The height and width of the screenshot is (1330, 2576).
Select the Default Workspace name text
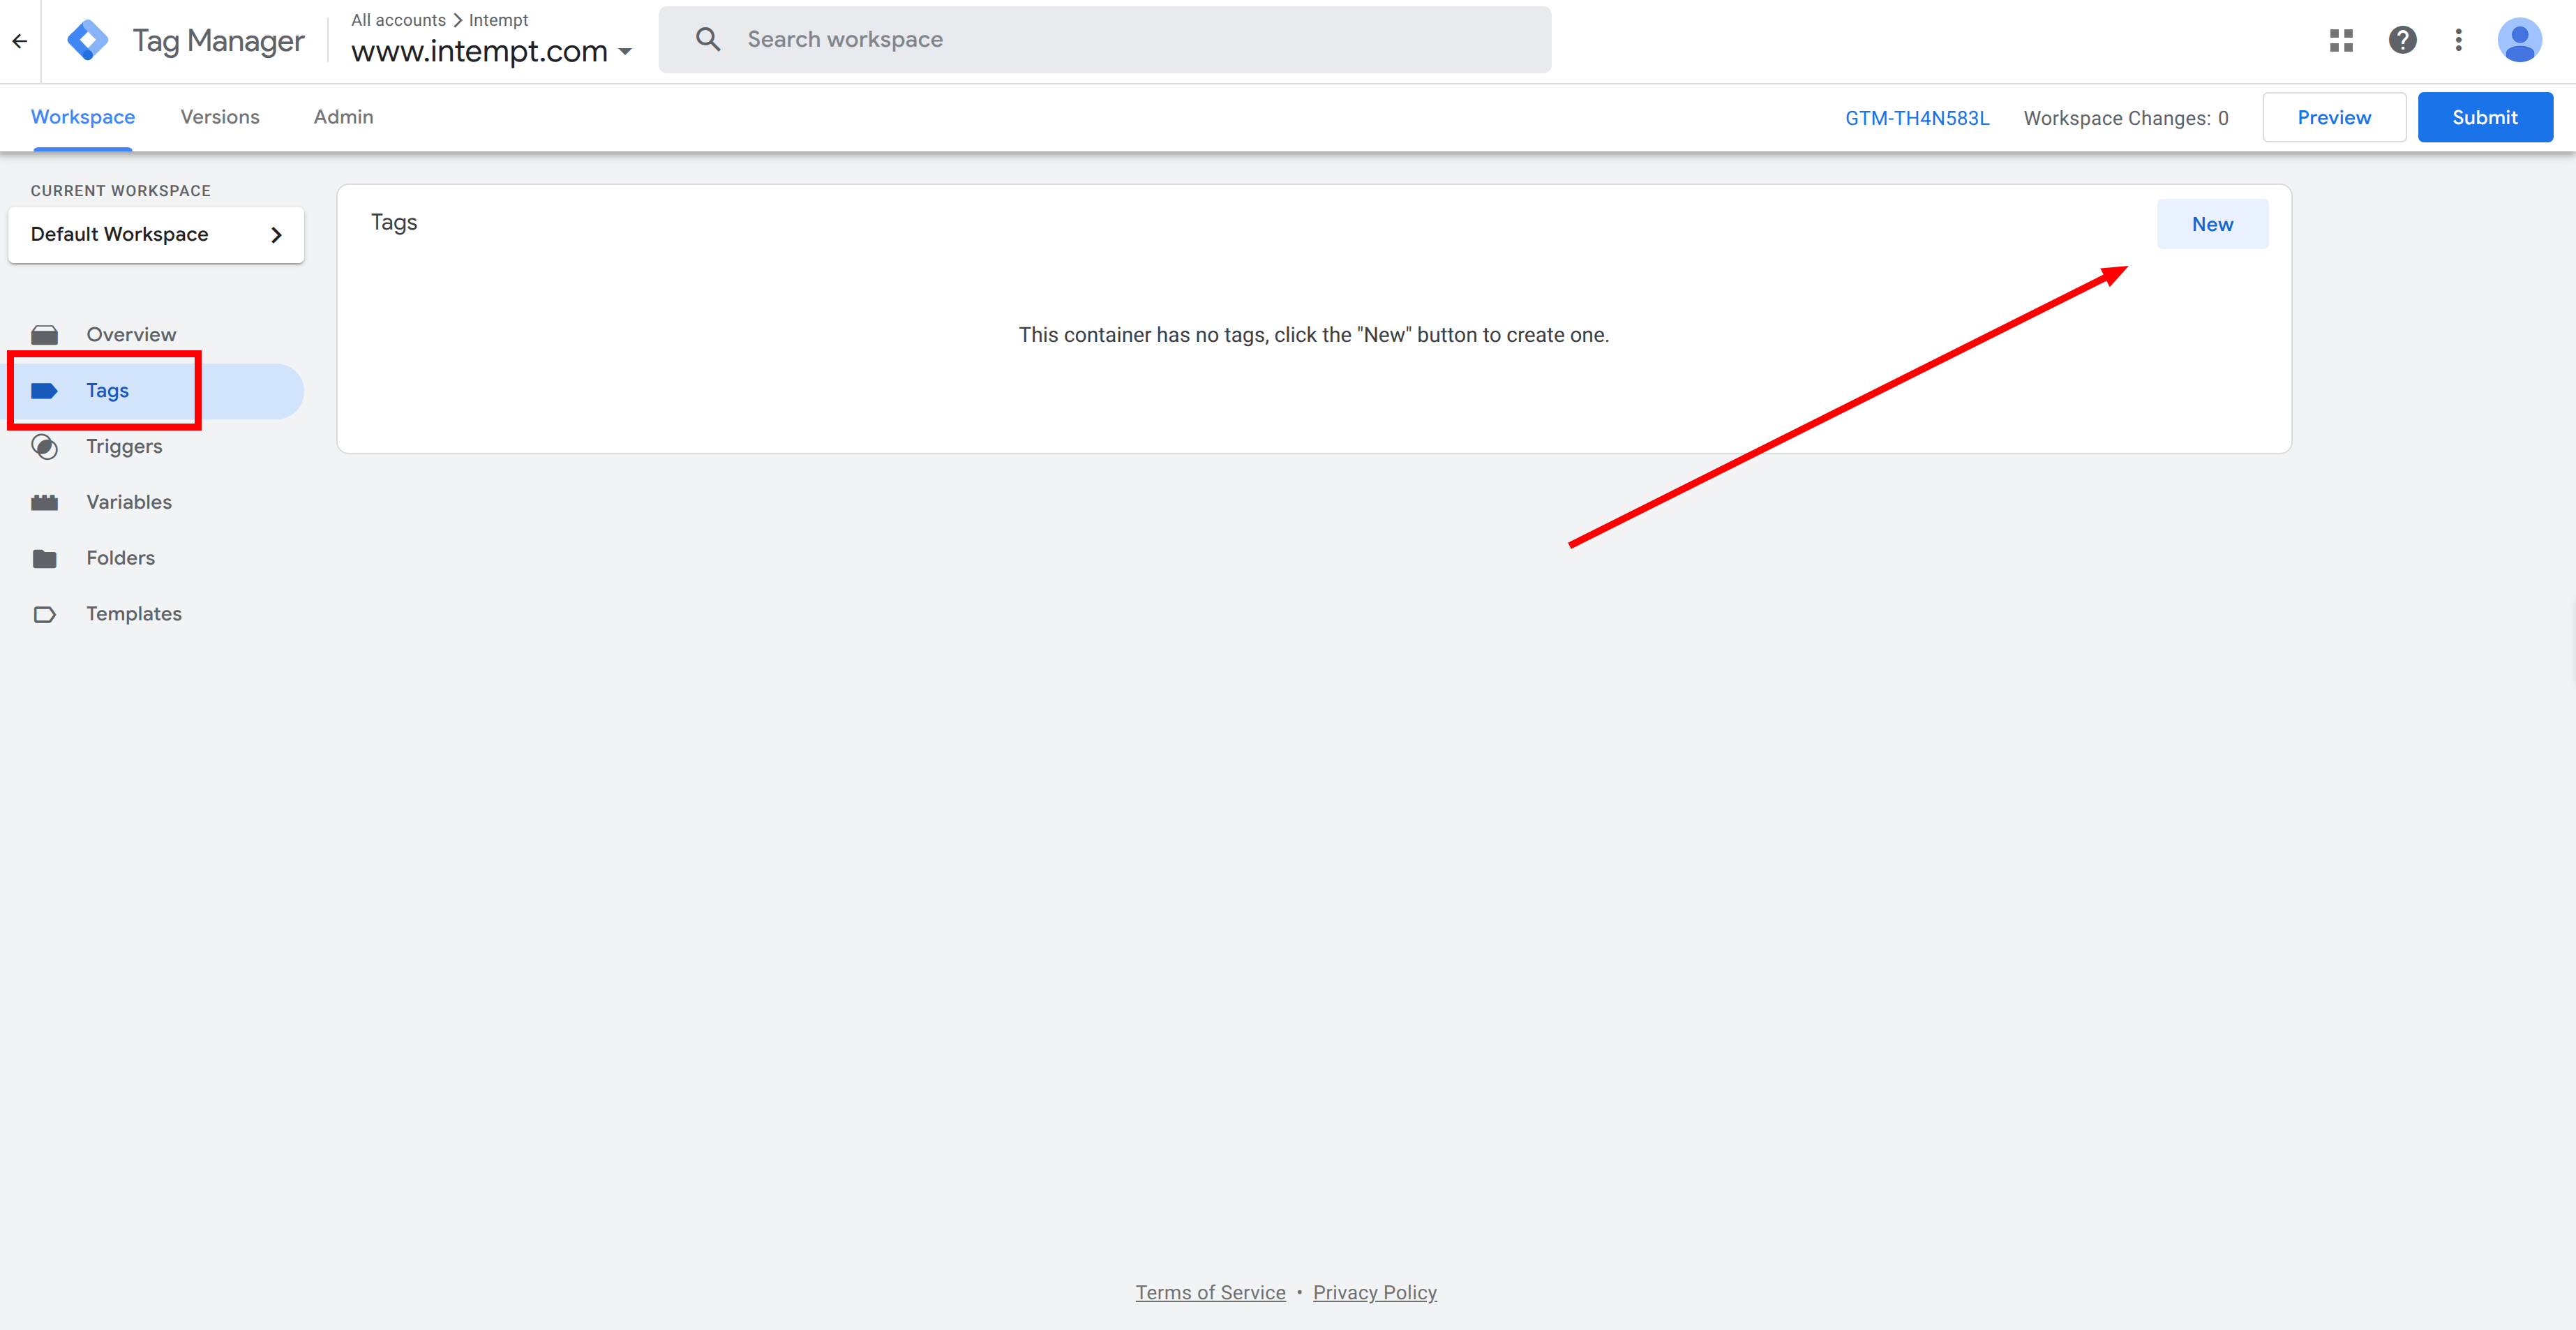click(x=120, y=234)
